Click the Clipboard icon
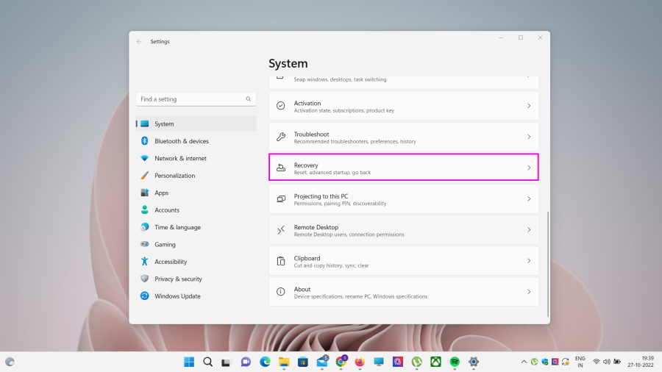 tap(281, 261)
